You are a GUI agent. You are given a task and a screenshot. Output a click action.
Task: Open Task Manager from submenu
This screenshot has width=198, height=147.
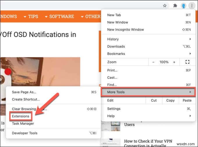point(54,123)
